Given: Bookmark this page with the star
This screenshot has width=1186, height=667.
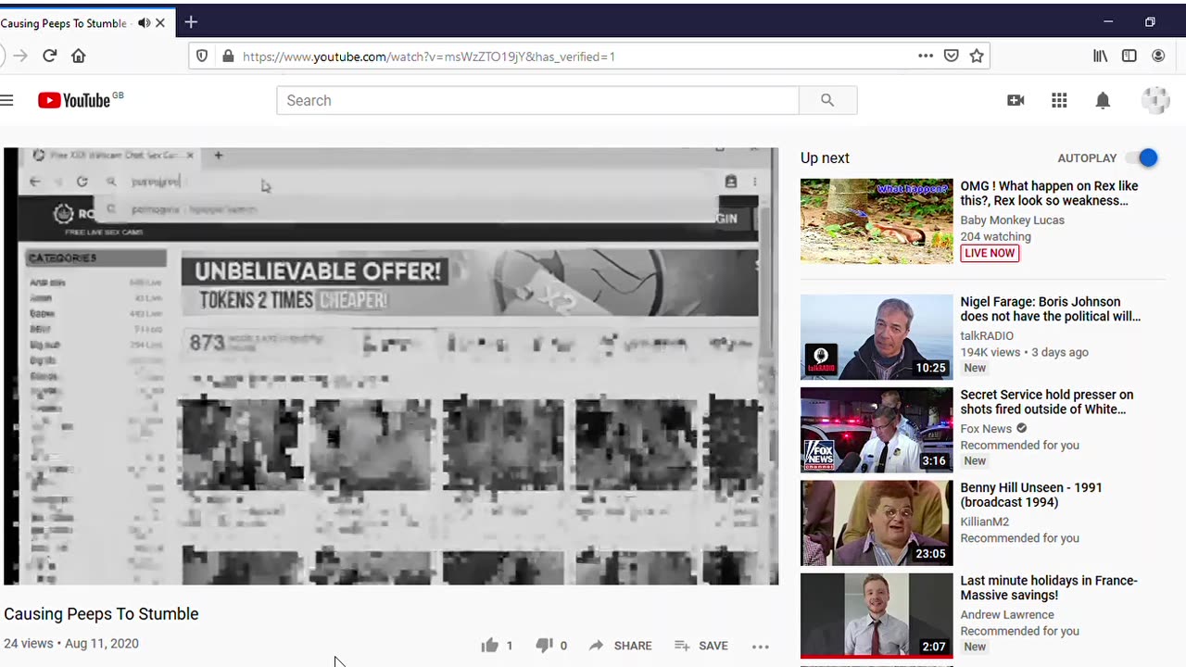Looking at the screenshot, I should pos(977,57).
